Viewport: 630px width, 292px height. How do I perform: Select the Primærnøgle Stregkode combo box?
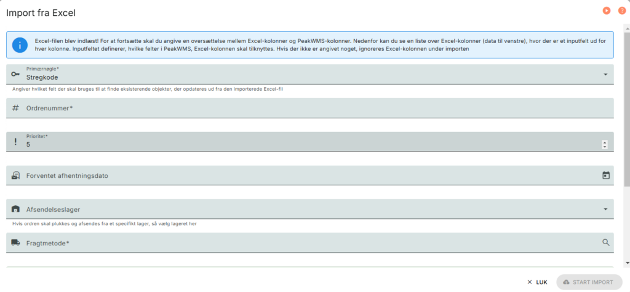(310, 74)
